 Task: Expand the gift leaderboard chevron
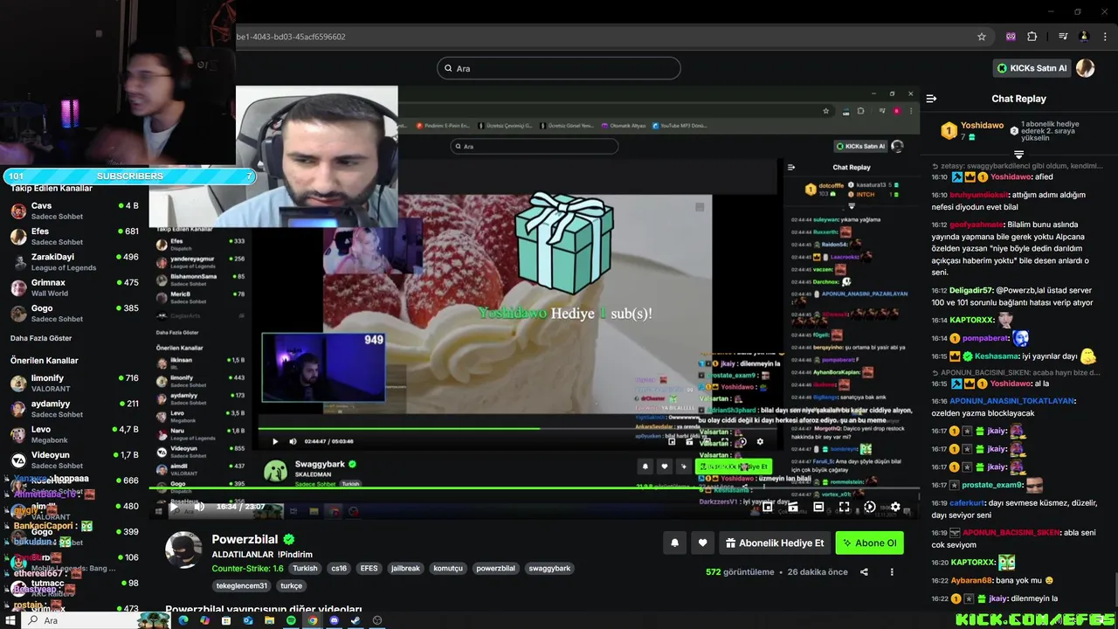click(1018, 155)
